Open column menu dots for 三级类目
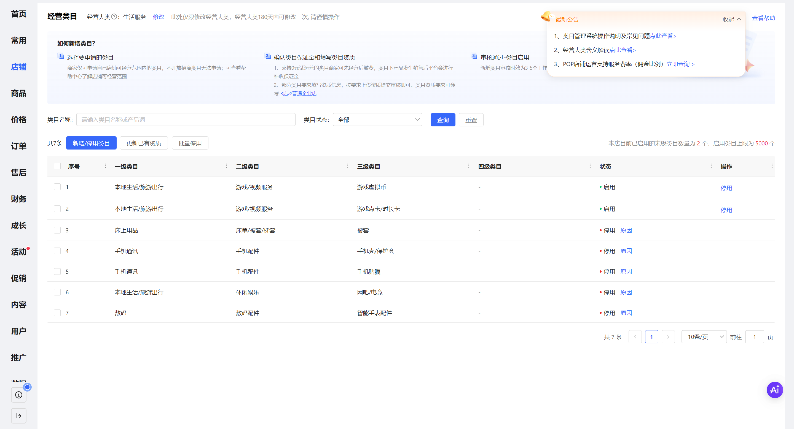Screen dimensions: 794x429 coord(469,166)
